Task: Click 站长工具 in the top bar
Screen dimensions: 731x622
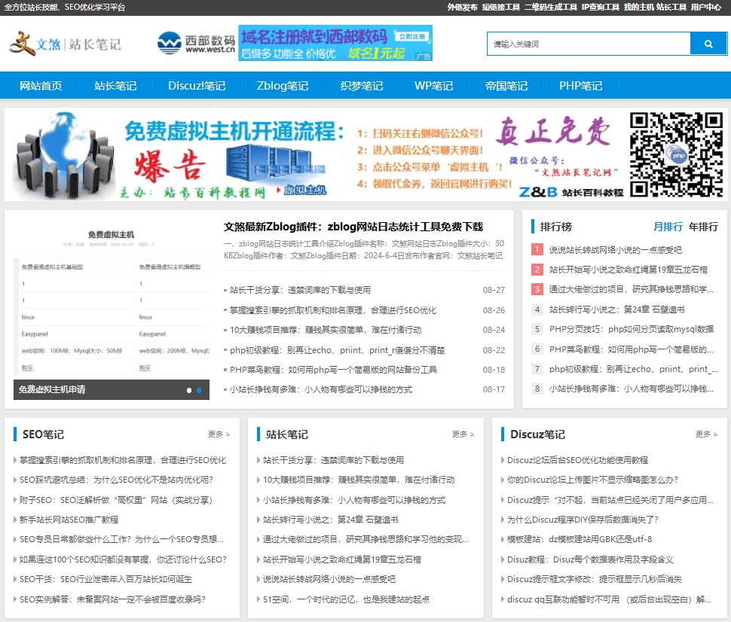Action: coord(671,7)
